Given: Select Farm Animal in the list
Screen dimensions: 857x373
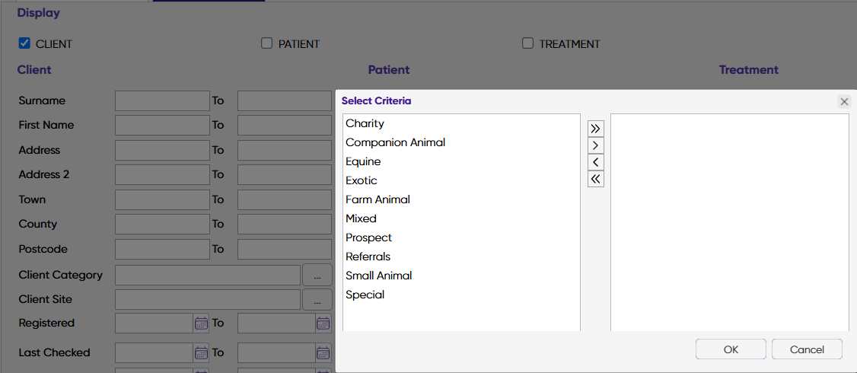Looking at the screenshot, I should tap(378, 199).
